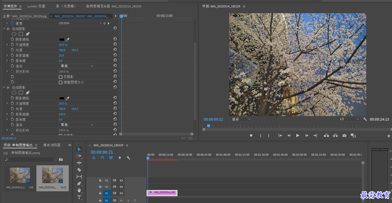
Task: Click the program monitor playhead marker
Action: click(208, 126)
